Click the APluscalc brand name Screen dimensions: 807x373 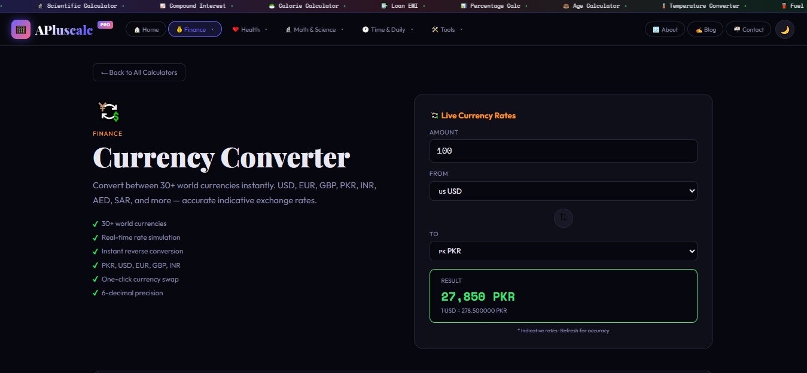click(64, 30)
